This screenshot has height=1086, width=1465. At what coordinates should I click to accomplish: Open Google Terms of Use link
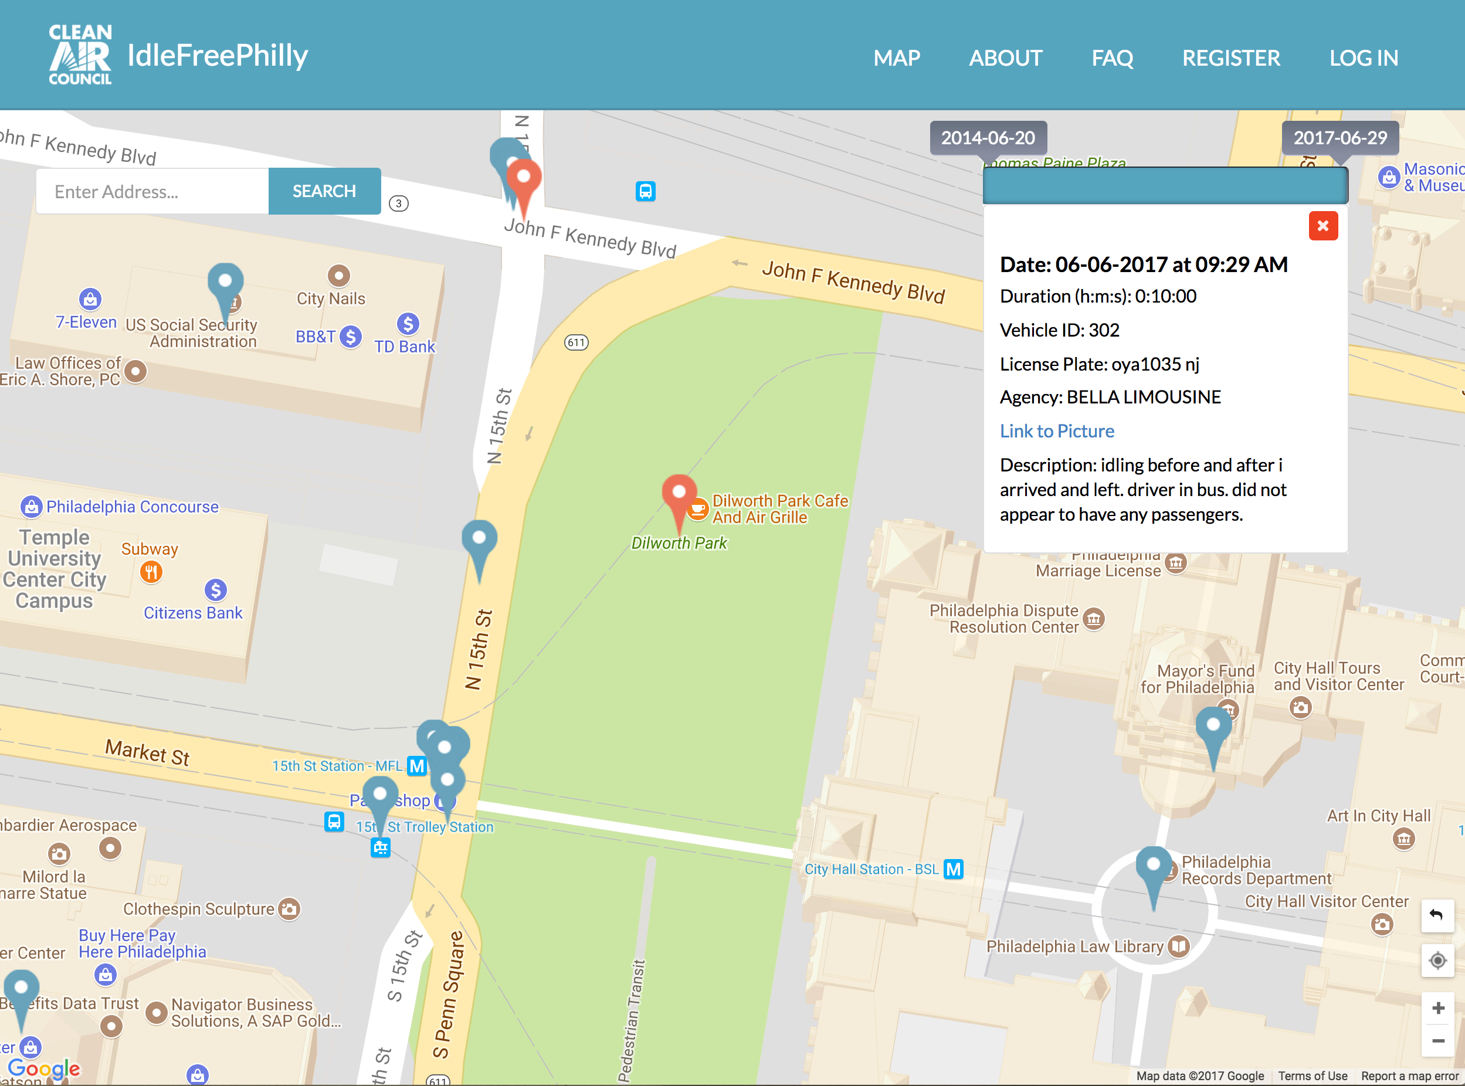(x=1313, y=1076)
